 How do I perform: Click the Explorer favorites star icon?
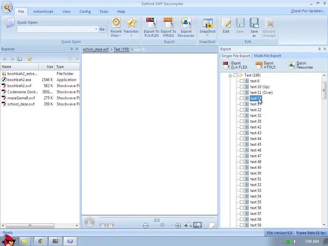29,59
